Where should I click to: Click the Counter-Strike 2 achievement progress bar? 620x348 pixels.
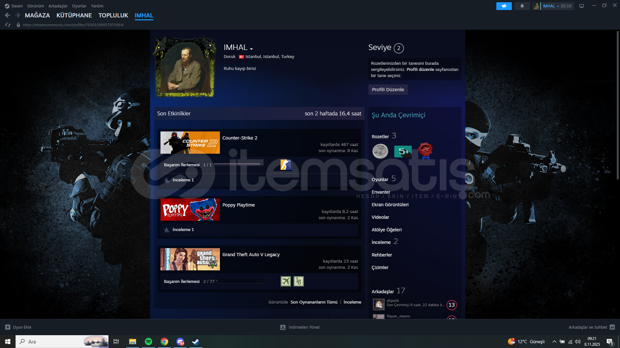pyautogui.click(x=237, y=165)
